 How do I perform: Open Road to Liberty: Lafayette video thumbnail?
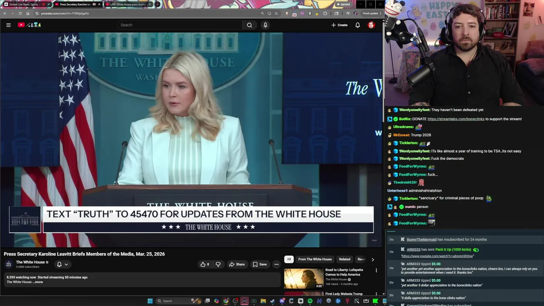304,278
